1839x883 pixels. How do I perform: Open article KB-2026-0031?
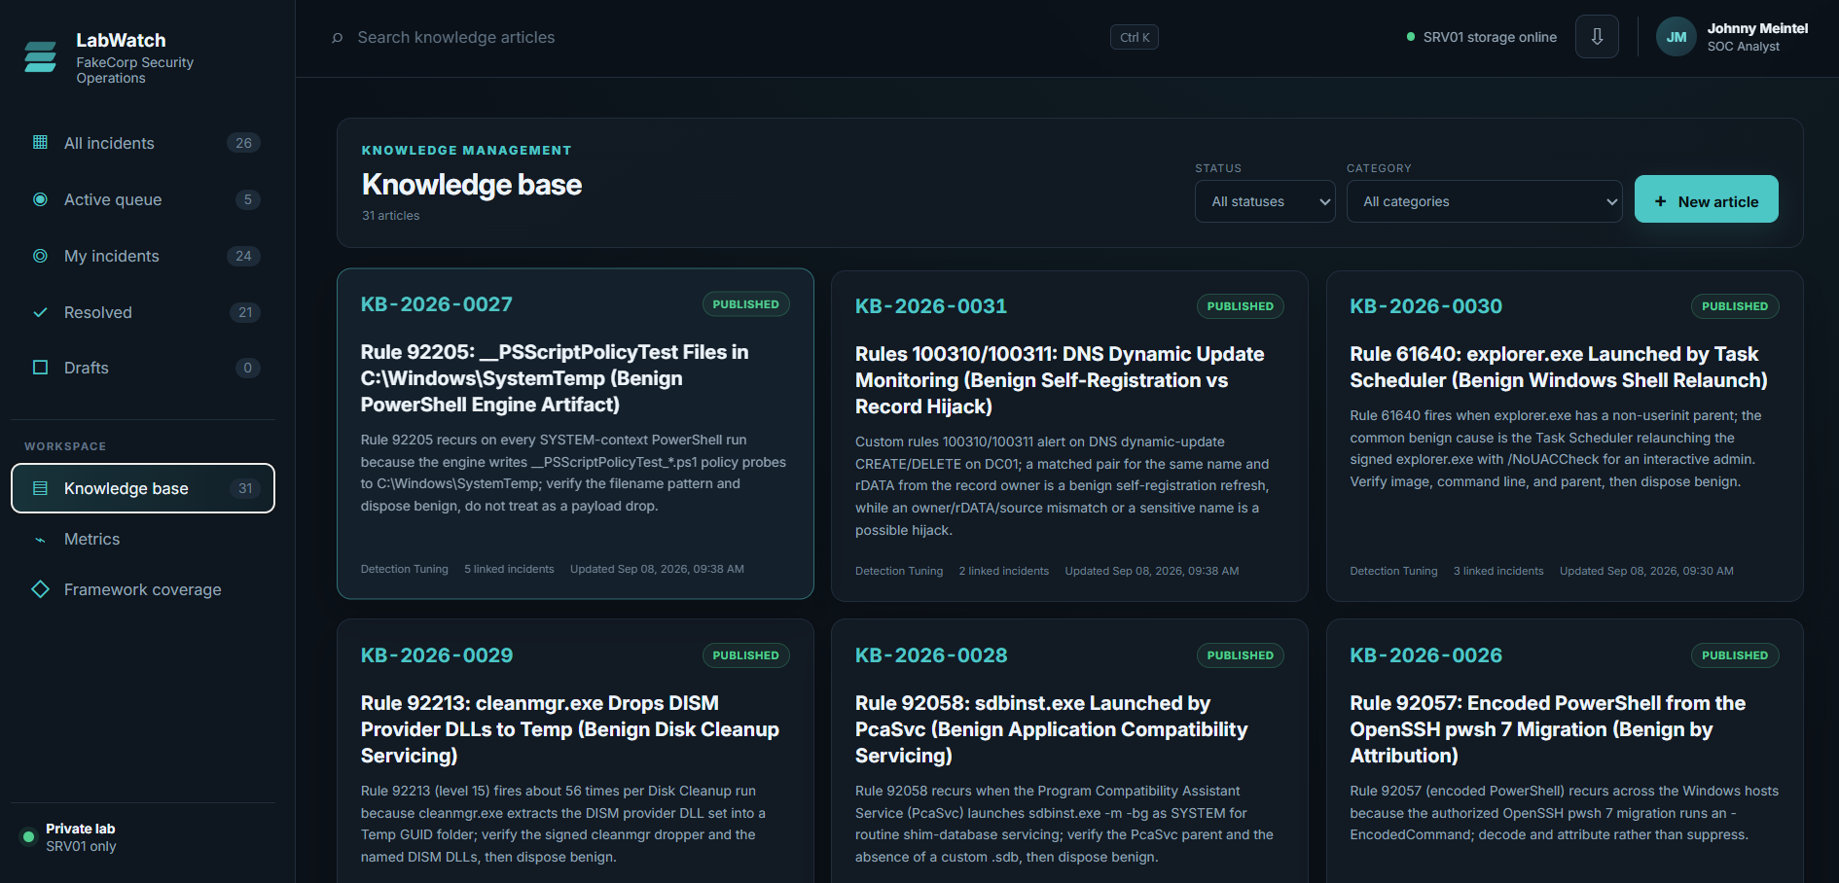pos(1069,436)
